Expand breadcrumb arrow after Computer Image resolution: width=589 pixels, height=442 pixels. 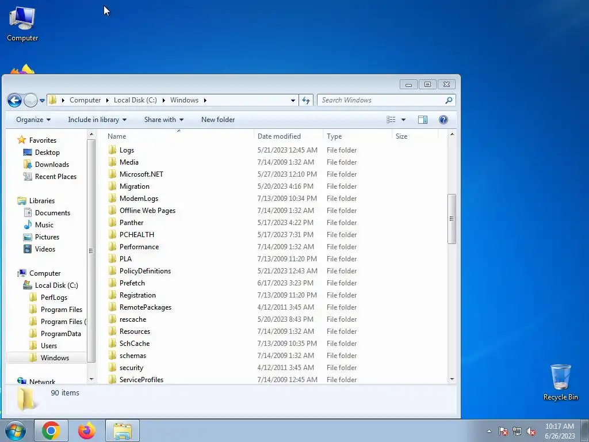(108, 100)
